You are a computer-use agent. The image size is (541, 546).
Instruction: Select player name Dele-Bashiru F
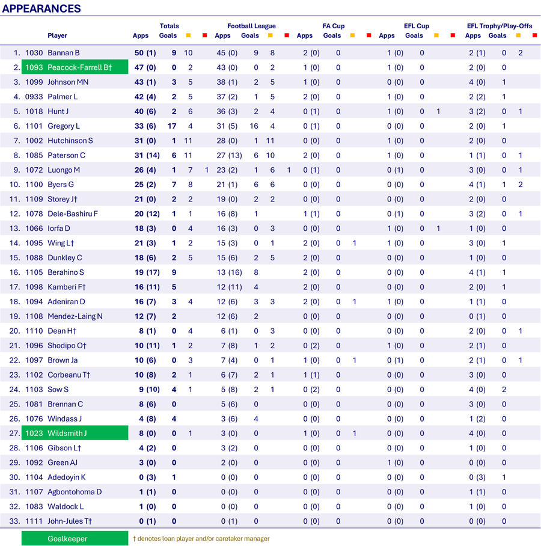[73, 214]
